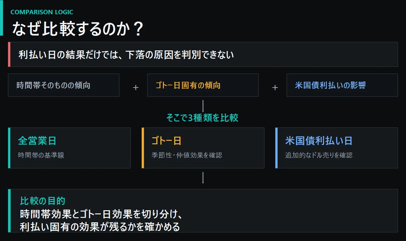Click the text そこで3種類を比較
The width and height of the screenshot is (406, 241).
tap(203, 118)
